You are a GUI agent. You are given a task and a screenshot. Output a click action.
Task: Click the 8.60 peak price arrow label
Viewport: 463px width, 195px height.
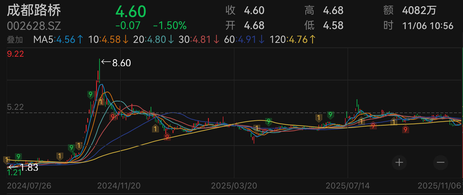[116, 63]
